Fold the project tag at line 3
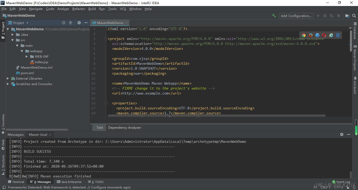Screen dimensions: 358x190 pyautogui.click(x=106, y=39)
